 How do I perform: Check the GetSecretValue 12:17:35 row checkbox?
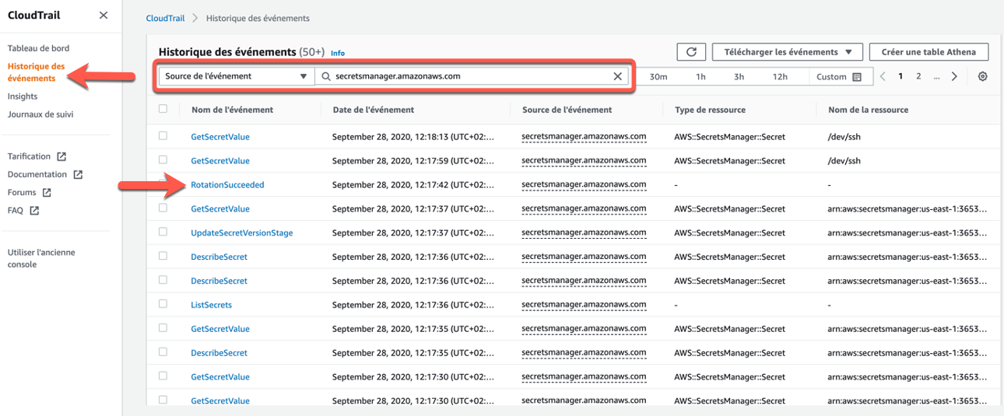coord(163,327)
